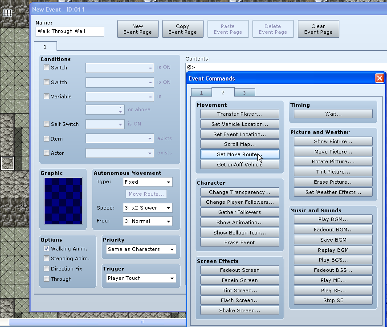Change the Autonomous Movement Type dropdown
Screen dimensions: 387x327
click(147, 182)
